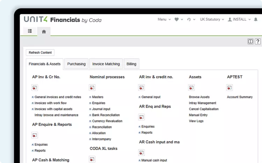This screenshot has height=163, width=262.
Task: Expand Invoices with work flow
Action: [33, 103]
